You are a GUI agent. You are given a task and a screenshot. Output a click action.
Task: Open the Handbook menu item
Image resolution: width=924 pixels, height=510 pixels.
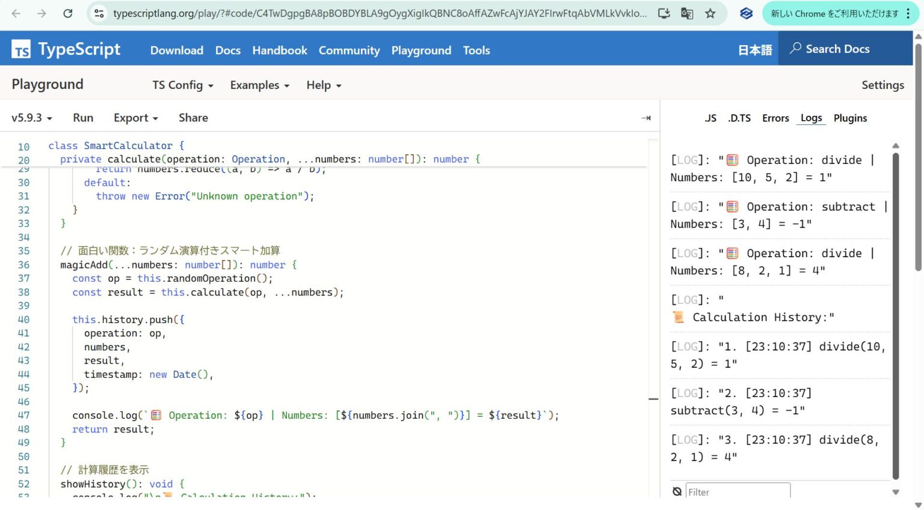pyautogui.click(x=279, y=50)
